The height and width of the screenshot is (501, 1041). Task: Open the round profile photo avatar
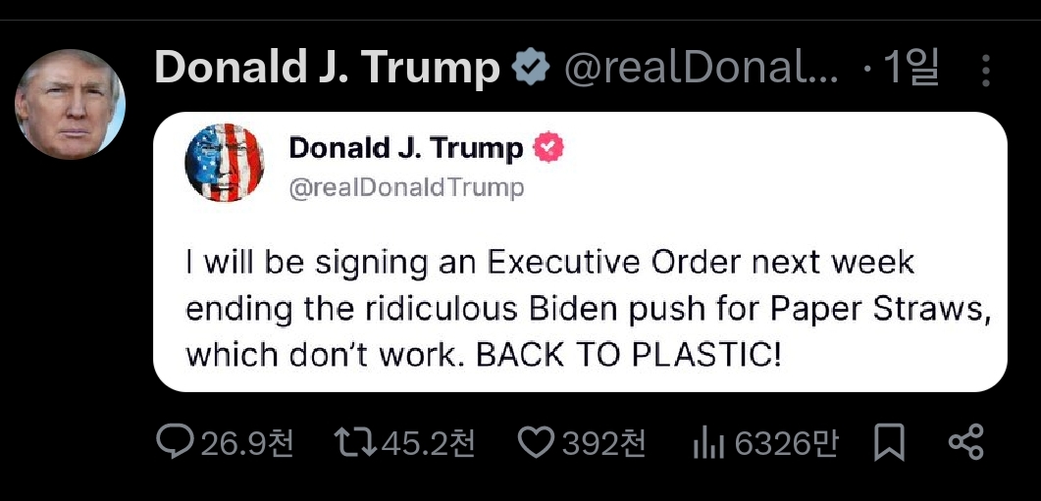coord(70,104)
